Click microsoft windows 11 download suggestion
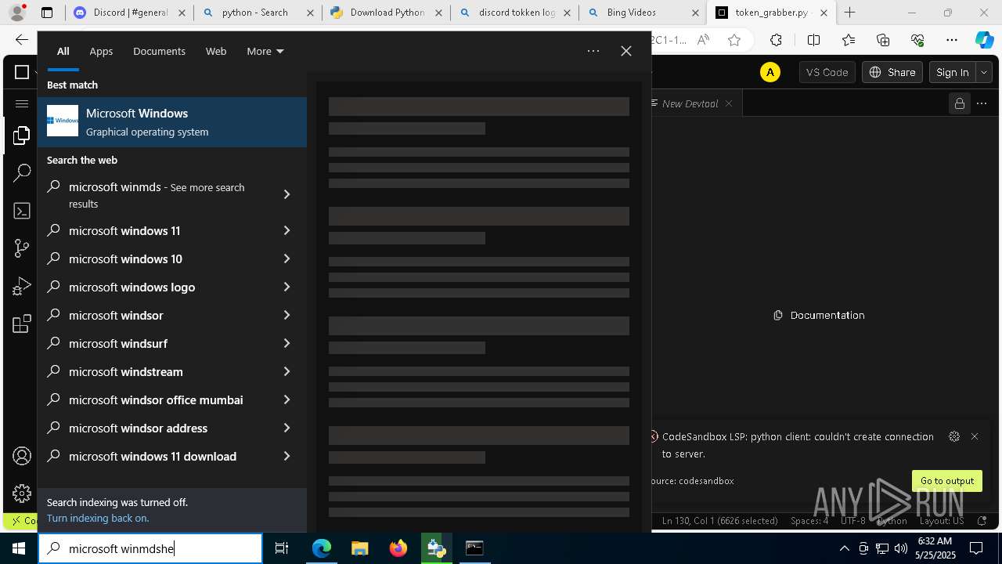Viewport: 1002px width, 564px height. pos(172,456)
